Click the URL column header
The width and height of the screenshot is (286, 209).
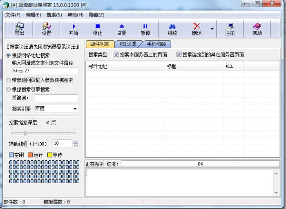(x=234, y=66)
